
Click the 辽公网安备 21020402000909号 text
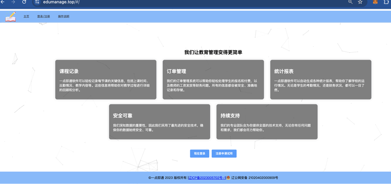tap(255, 178)
